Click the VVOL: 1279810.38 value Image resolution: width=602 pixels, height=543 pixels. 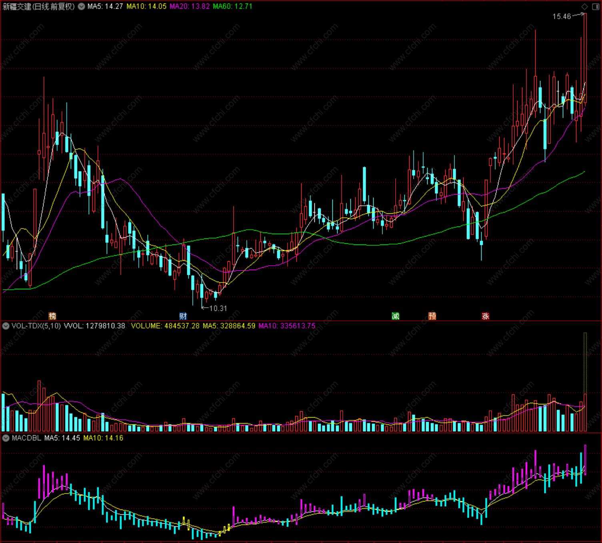[x=95, y=326]
